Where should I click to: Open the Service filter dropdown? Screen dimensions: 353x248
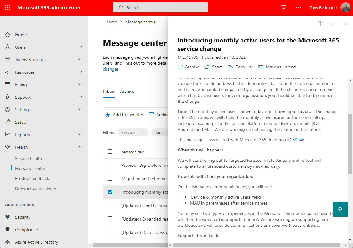(133, 133)
